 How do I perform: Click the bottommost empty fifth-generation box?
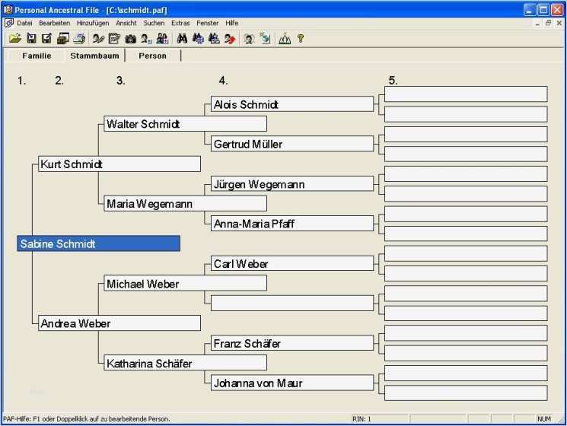(466, 393)
